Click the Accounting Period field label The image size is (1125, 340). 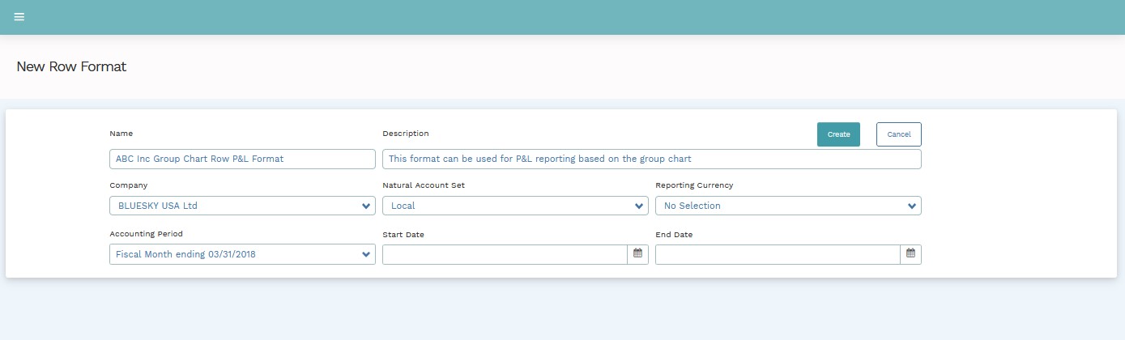tap(146, 234)
